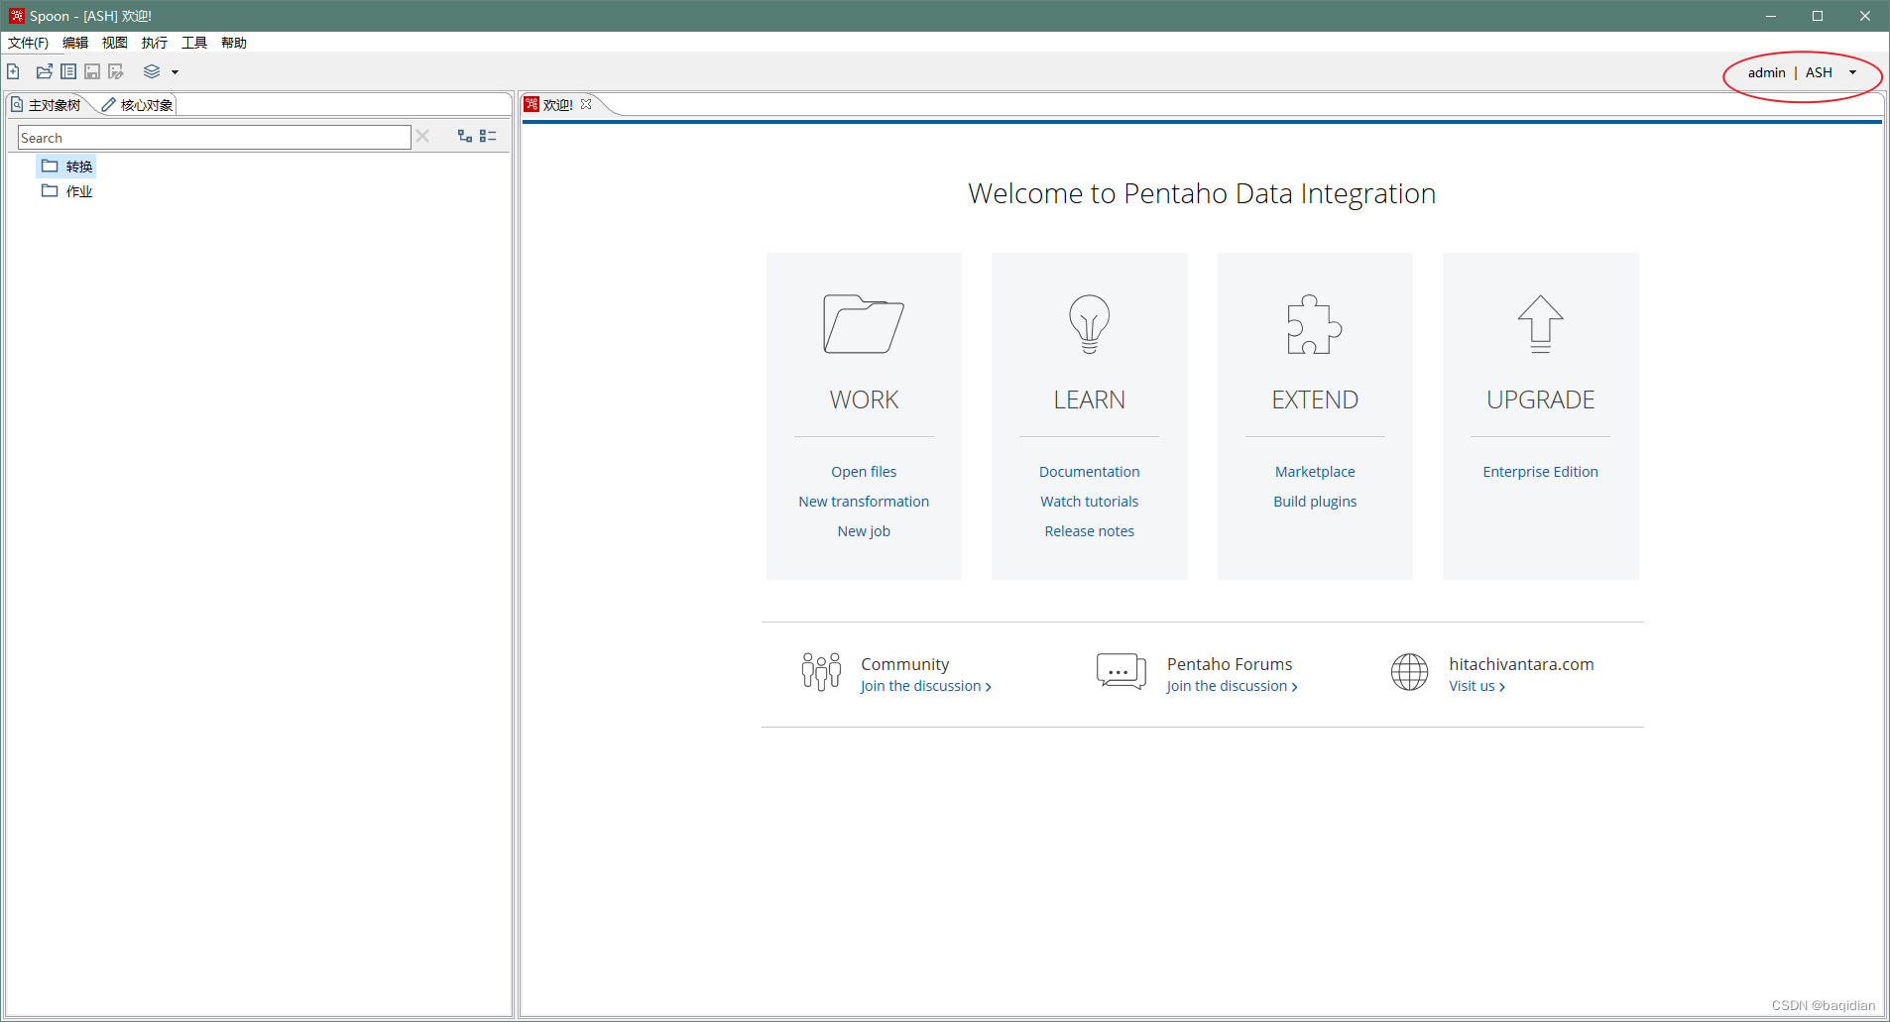Image resolution: width=1890 pixels, height=1022 pixels.
Task: Click the hitachivantara.com heading text
Action: click(1521, 664)
